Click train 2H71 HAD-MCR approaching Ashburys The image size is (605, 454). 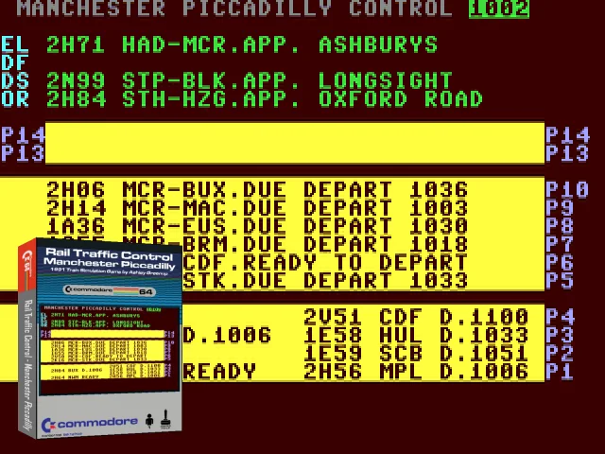[x=242, y=44]
